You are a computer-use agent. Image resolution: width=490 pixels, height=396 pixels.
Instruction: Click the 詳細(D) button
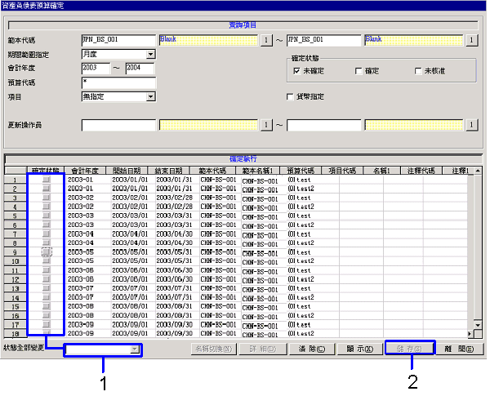tap(262, 349)
